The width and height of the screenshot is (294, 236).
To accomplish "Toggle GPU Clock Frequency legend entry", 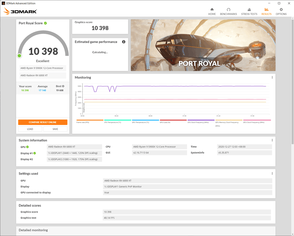I will coord(257,121).
